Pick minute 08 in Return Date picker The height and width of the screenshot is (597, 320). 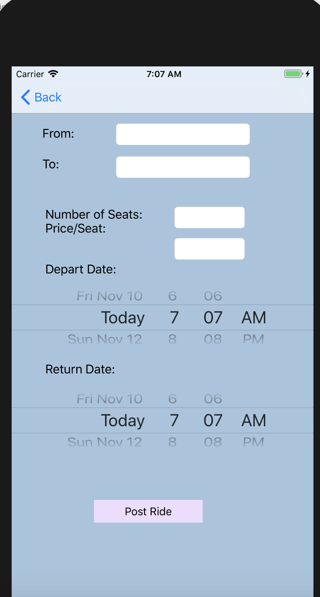tap(213, 442)
